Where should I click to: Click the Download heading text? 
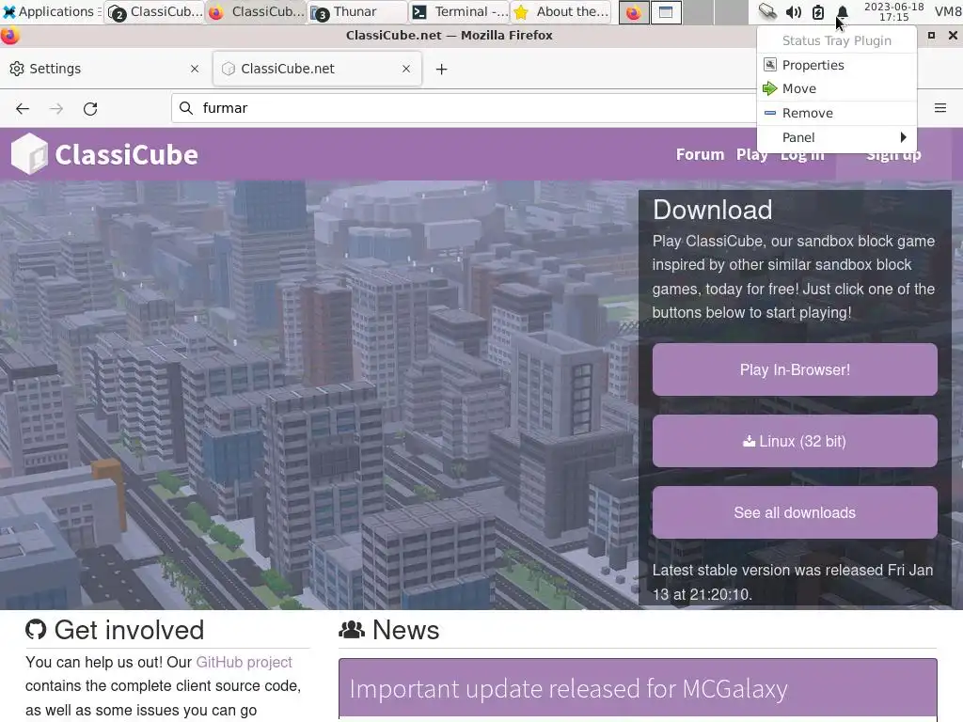[713, 210]
